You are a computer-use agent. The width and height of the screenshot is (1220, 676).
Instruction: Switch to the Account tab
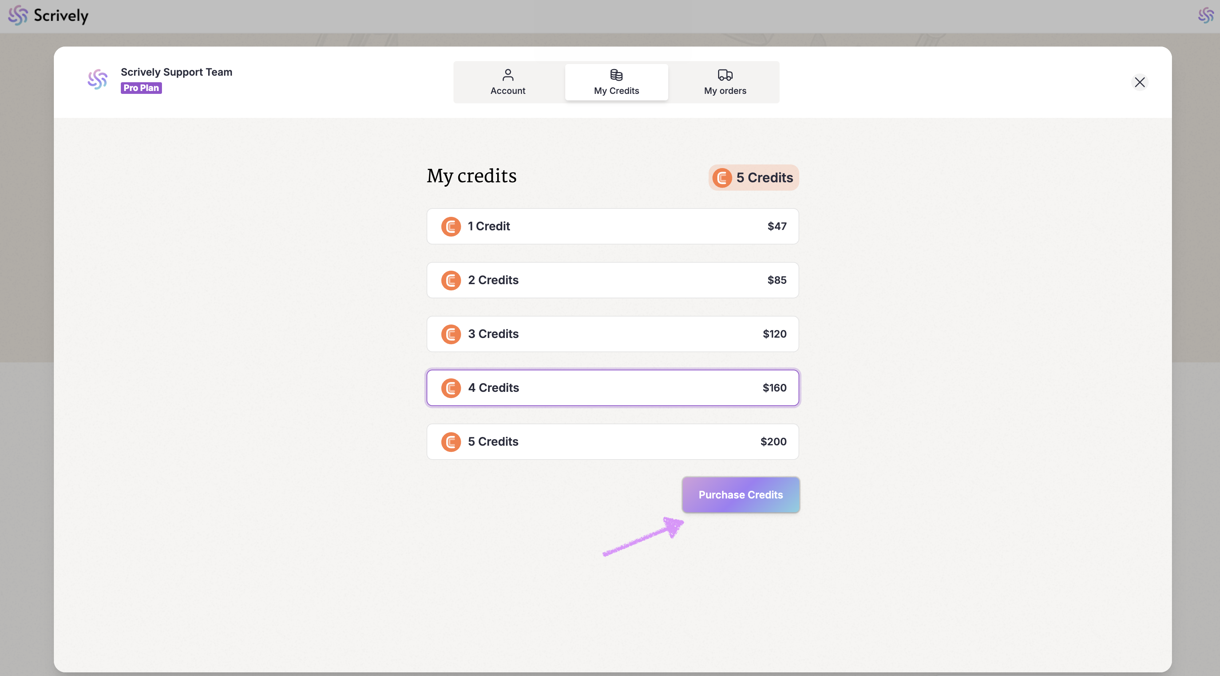click(x=508, y=82)
